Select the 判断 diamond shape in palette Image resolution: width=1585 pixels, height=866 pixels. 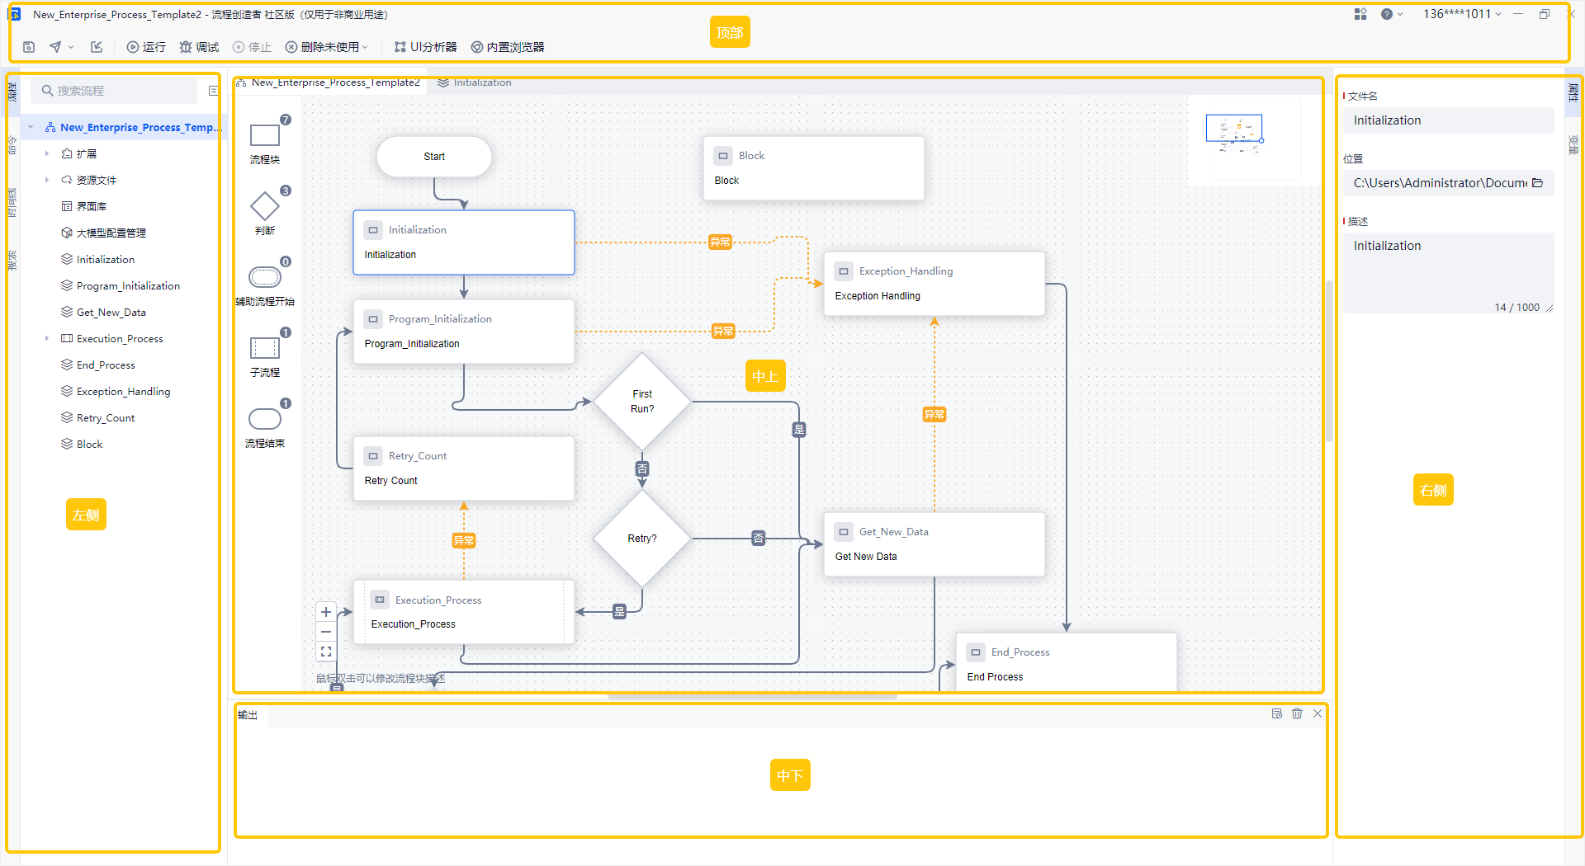(265, 207)
